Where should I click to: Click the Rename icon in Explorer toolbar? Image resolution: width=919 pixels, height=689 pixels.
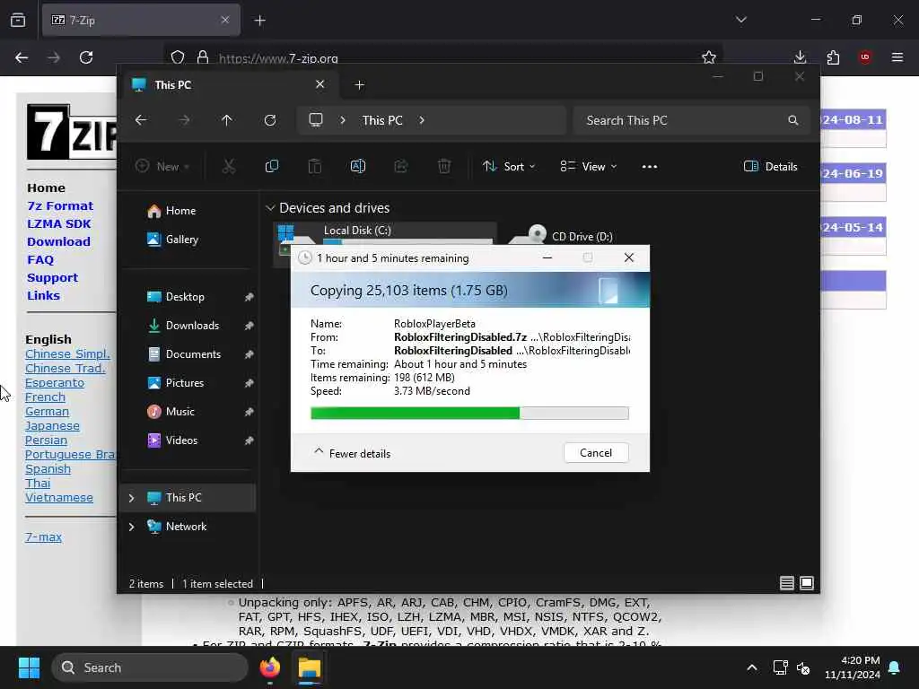(x=357, y=166)
